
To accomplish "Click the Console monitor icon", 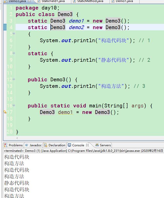I will pyautogui.click(x=69, y=145).
